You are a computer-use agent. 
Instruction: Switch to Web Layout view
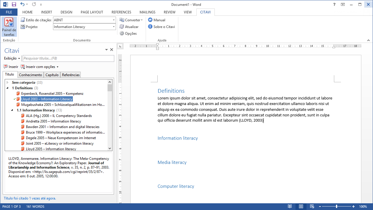[x=312, y=206]
